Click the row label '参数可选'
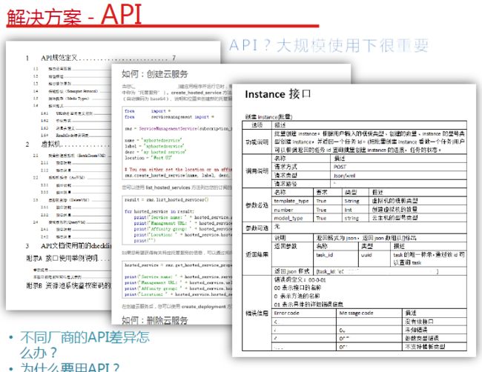Image resolution: width=482 pixels, height=372 pixels. coord(257,228)
